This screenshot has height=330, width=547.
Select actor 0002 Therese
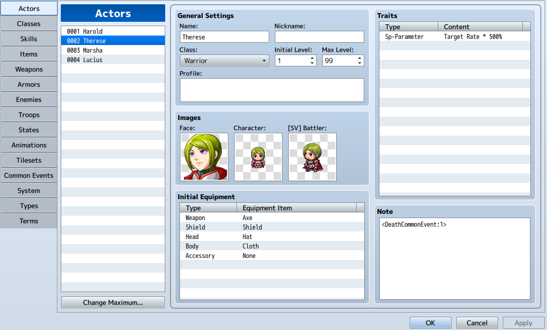[113, 40]
